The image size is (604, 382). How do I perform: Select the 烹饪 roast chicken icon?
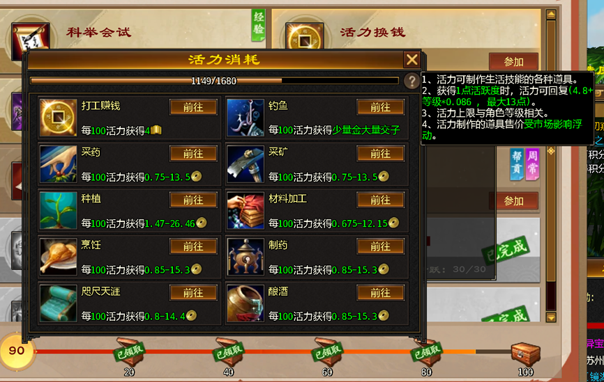coord(58,257)
